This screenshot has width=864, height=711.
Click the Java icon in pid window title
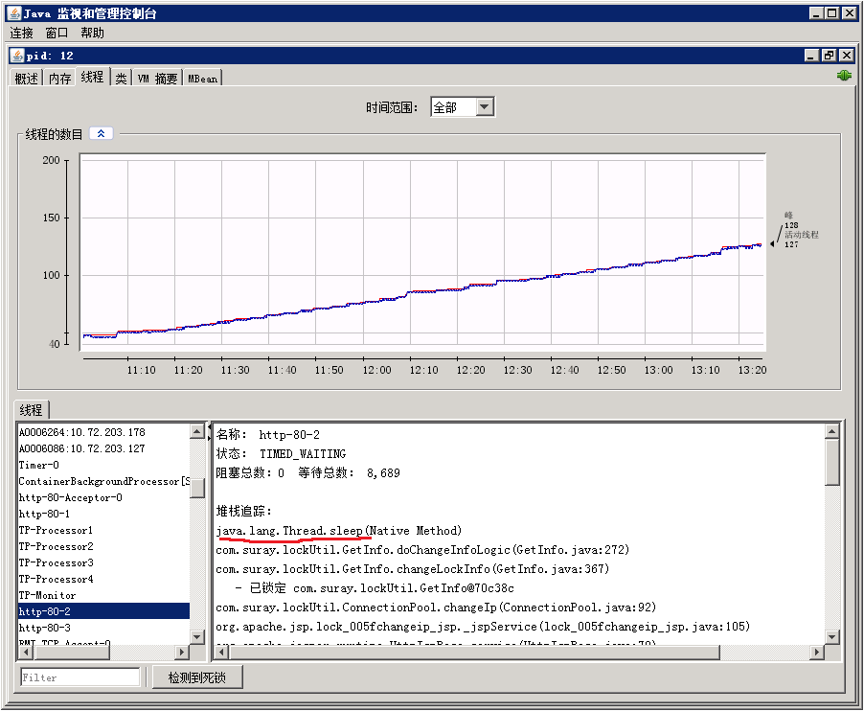pos(17,56)
